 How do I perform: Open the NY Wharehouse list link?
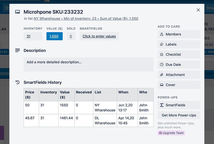pyautogui.click(x=47, y=19)
